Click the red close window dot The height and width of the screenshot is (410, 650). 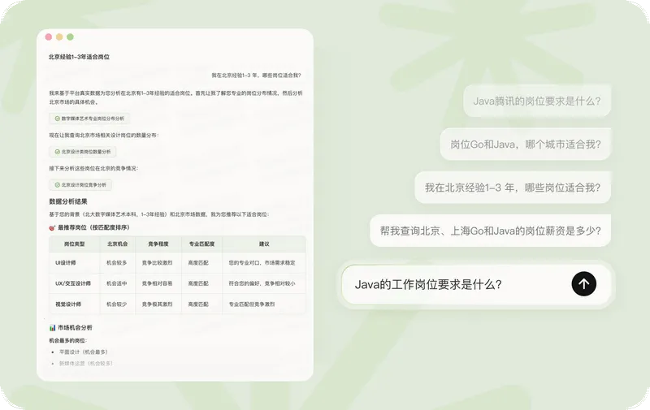[49, 37]
